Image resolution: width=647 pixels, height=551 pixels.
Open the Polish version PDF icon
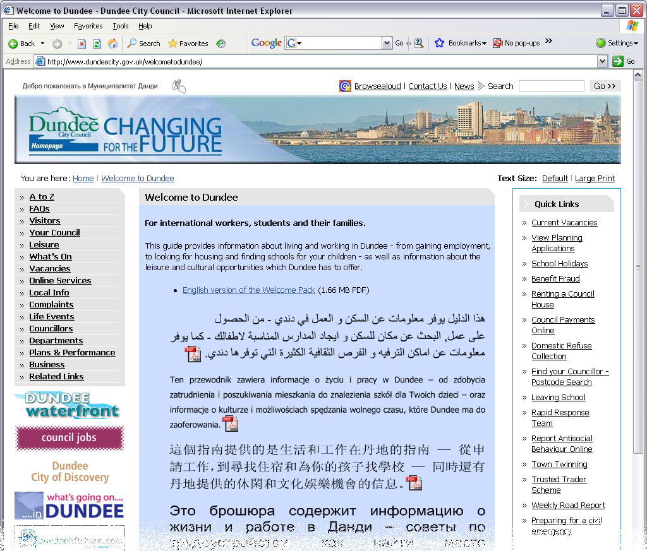[x=230, y=424]
